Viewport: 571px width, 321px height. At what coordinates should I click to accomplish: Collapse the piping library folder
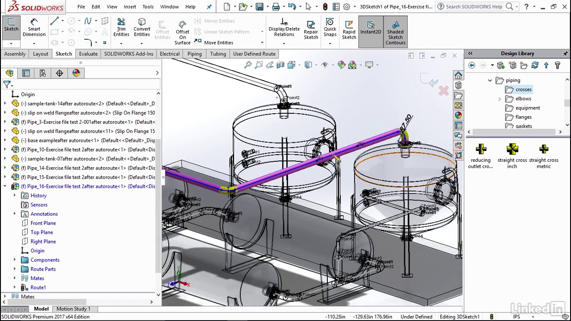tap(490, 80)
